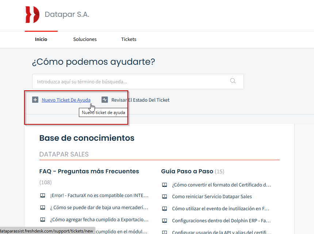Click the plus icon beside Nuevo Ticket

(35, 100)
